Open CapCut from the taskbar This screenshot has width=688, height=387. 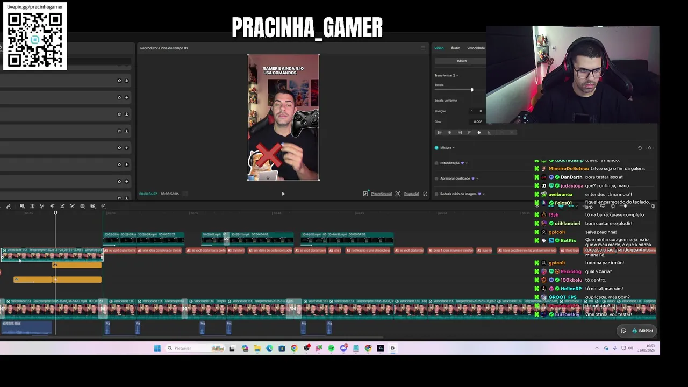pos(392,348)
